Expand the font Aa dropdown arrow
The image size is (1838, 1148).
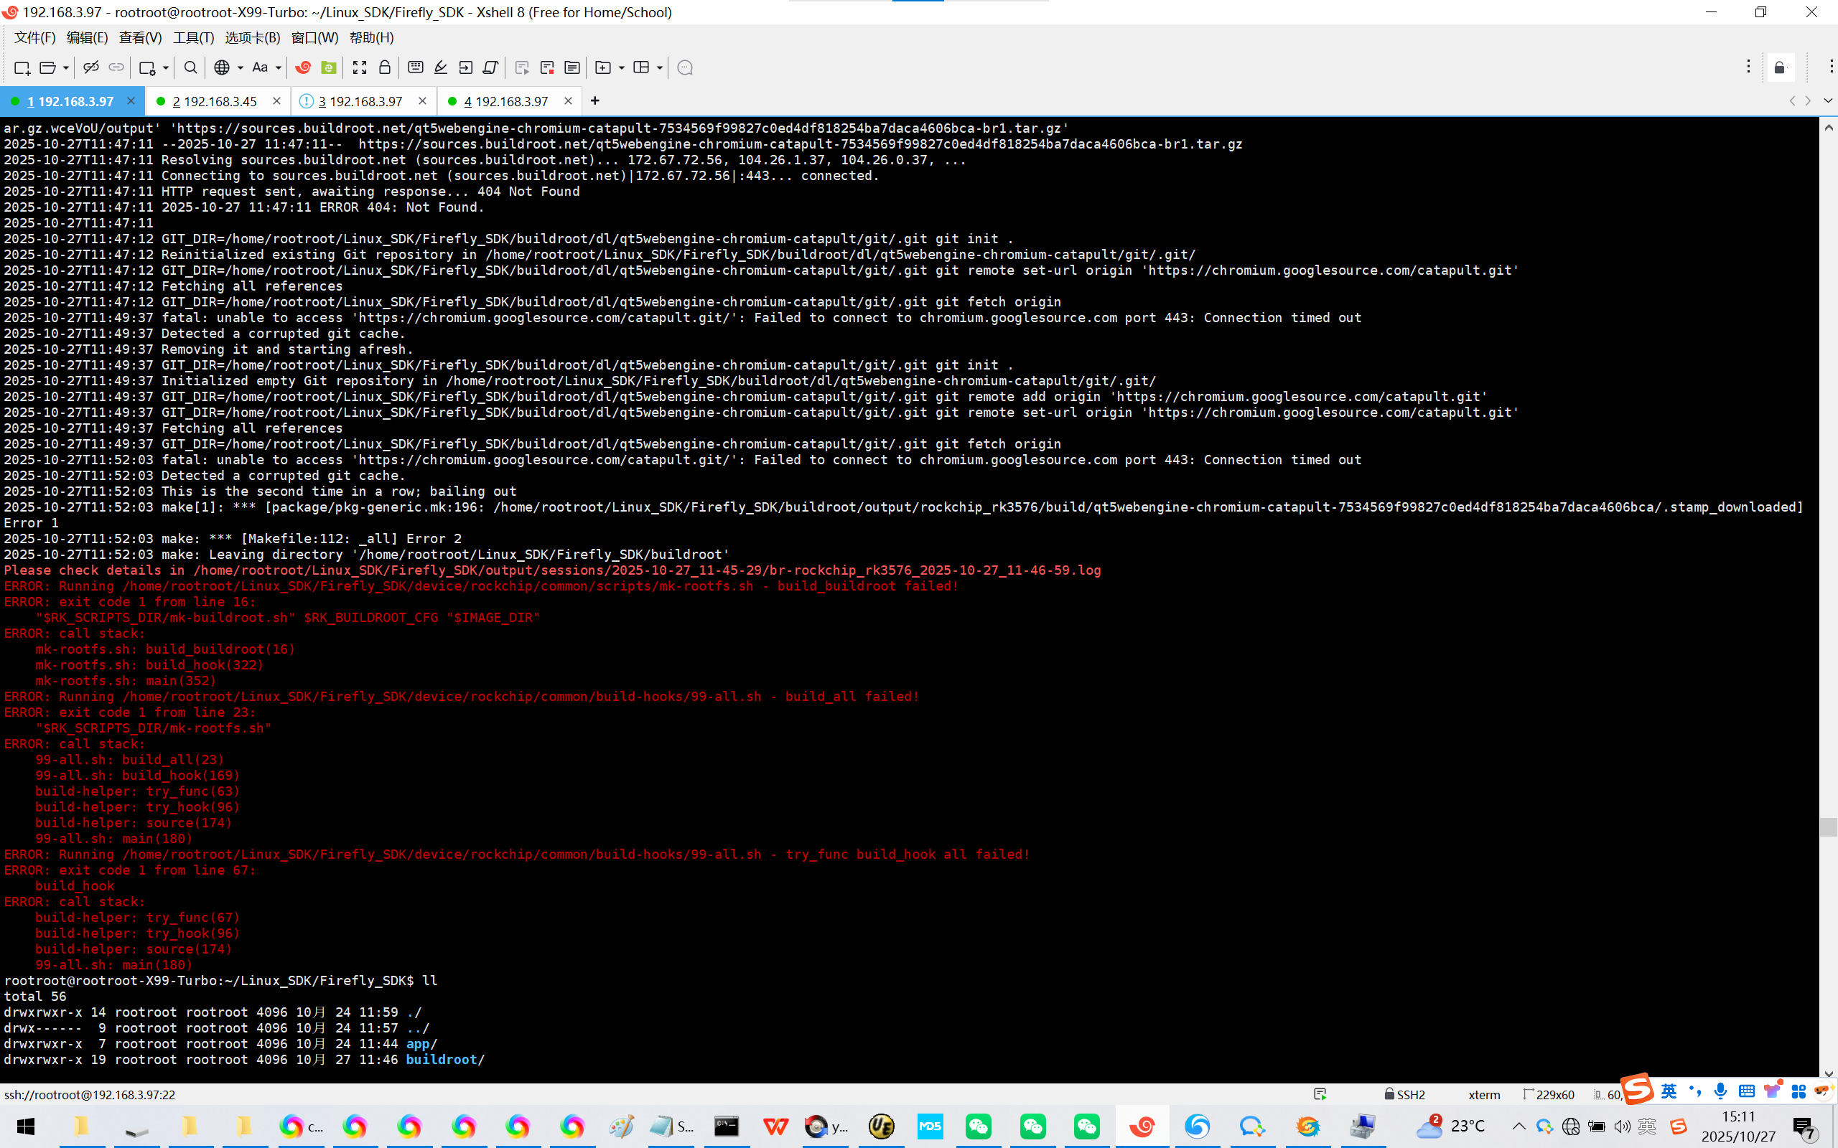point(279,67)
